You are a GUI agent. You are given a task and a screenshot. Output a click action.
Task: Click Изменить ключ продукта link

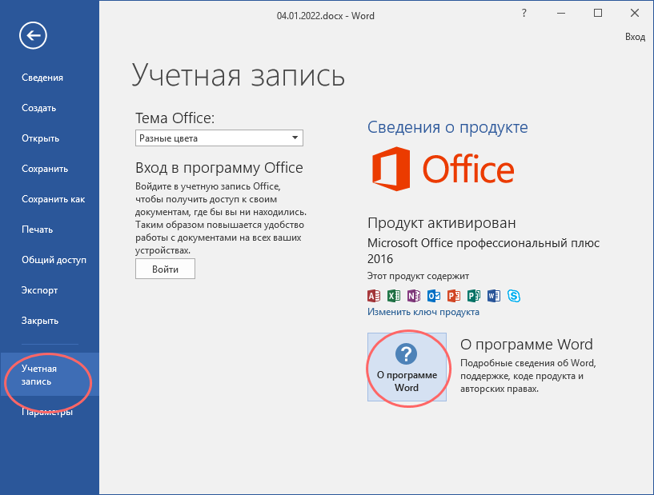(423, 312)
